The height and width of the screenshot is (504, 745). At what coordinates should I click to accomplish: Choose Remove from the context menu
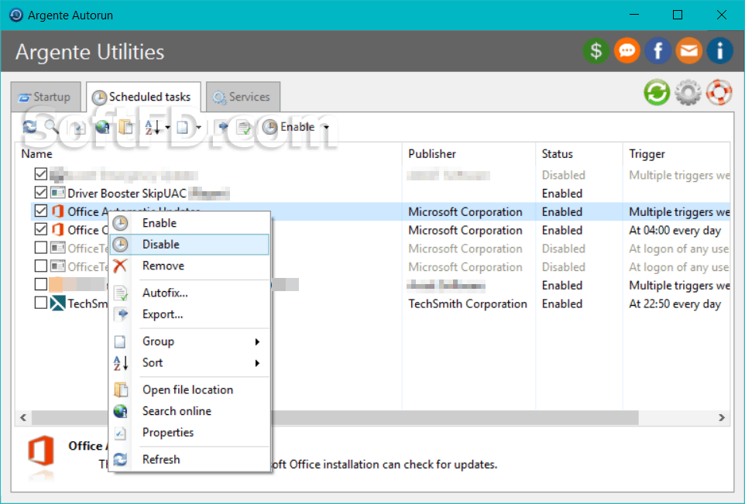[x=190, y=266]
